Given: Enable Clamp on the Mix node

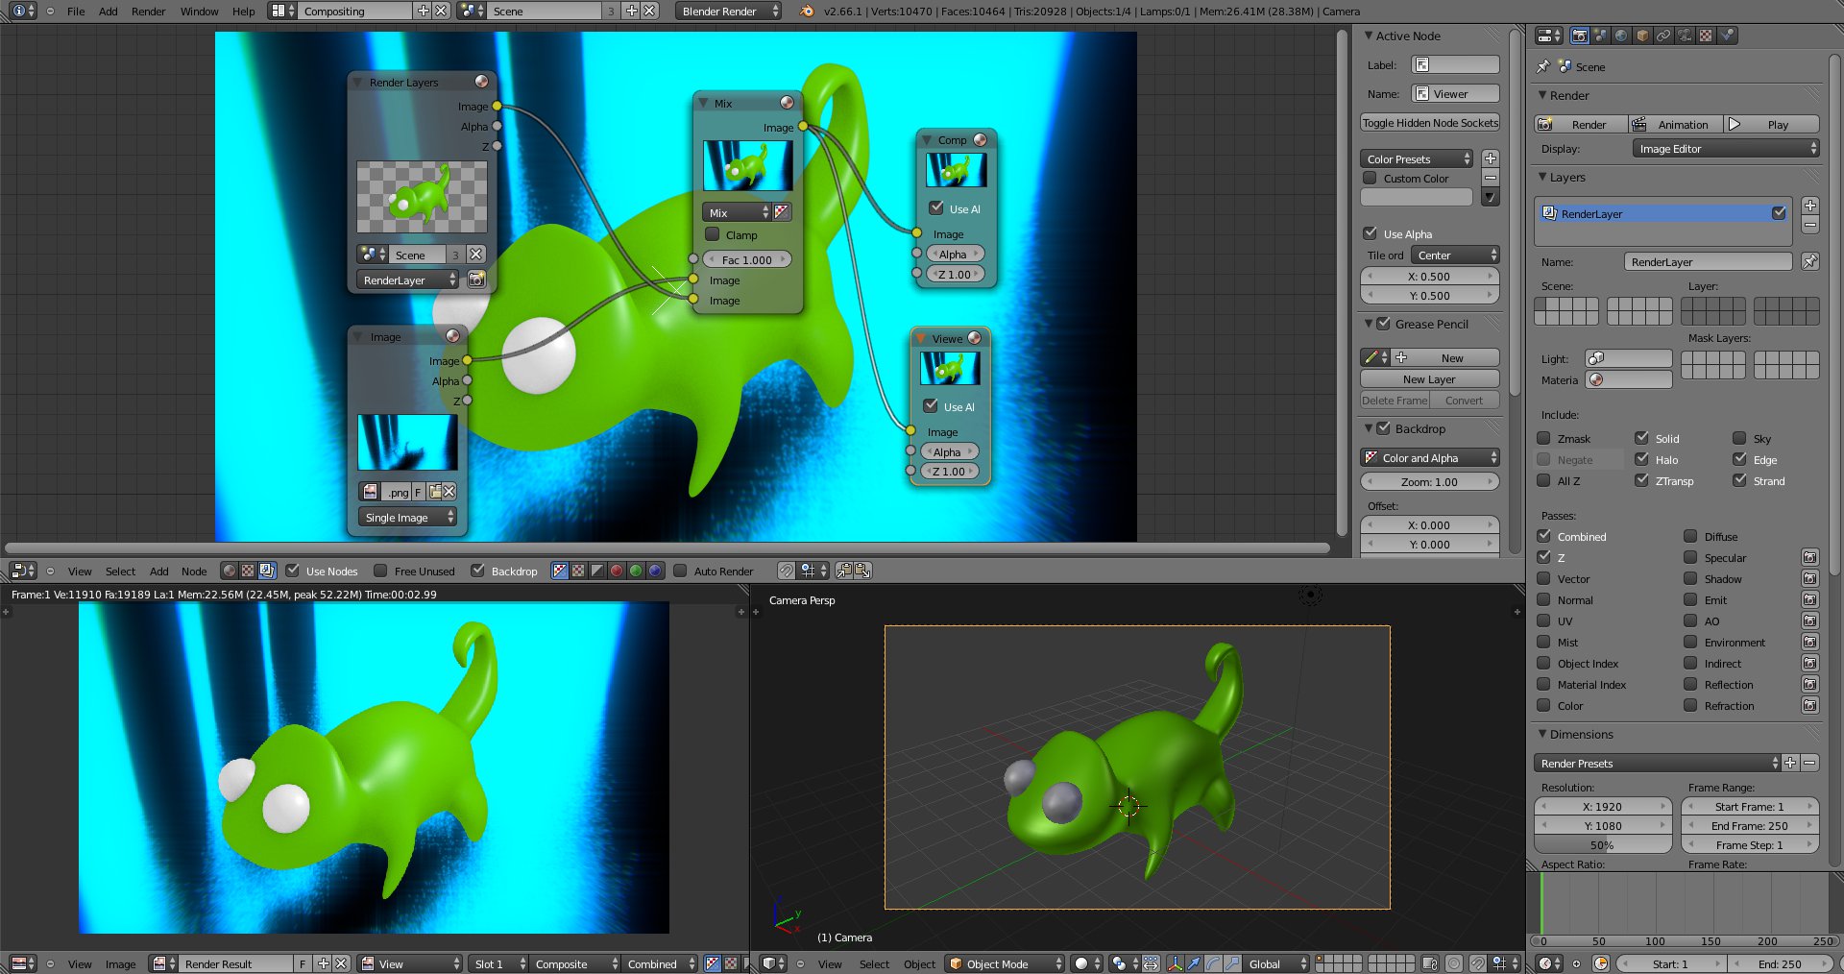Looking at the screenshot, I should click(712, 234).
